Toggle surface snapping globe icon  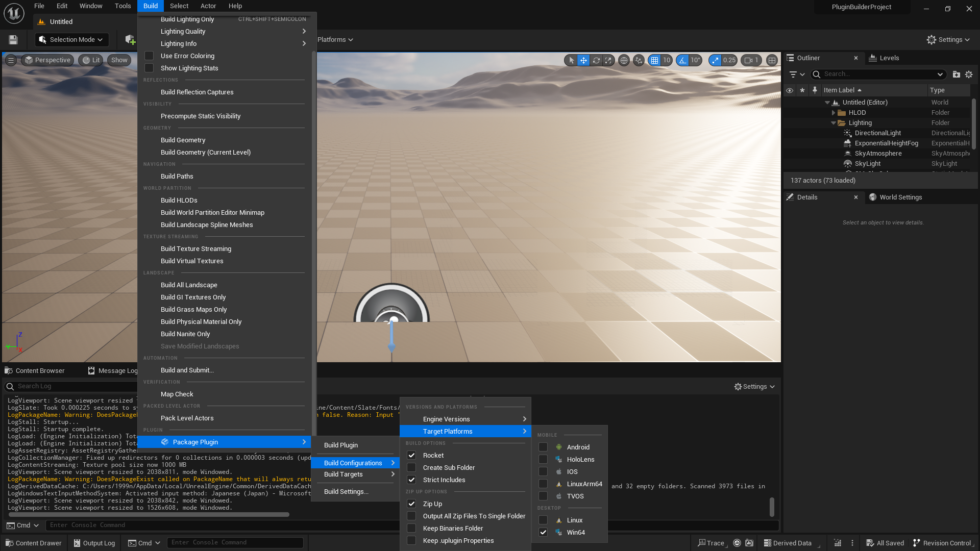point(624,60)
